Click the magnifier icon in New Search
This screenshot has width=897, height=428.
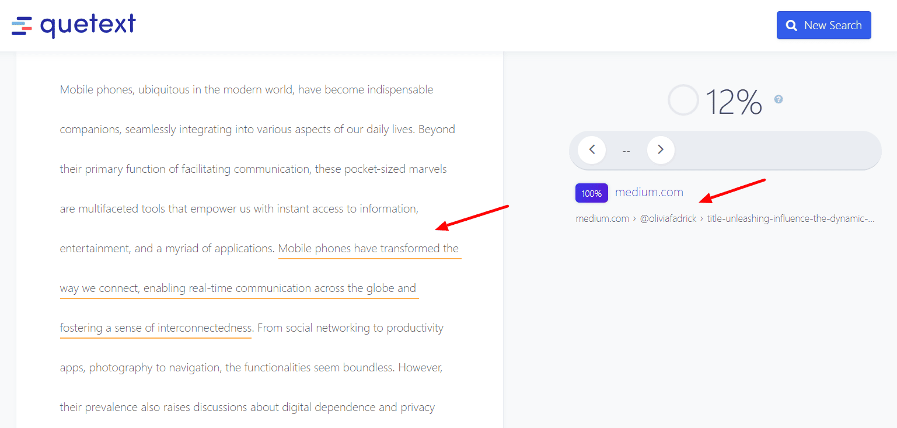[x=791, y=26]
